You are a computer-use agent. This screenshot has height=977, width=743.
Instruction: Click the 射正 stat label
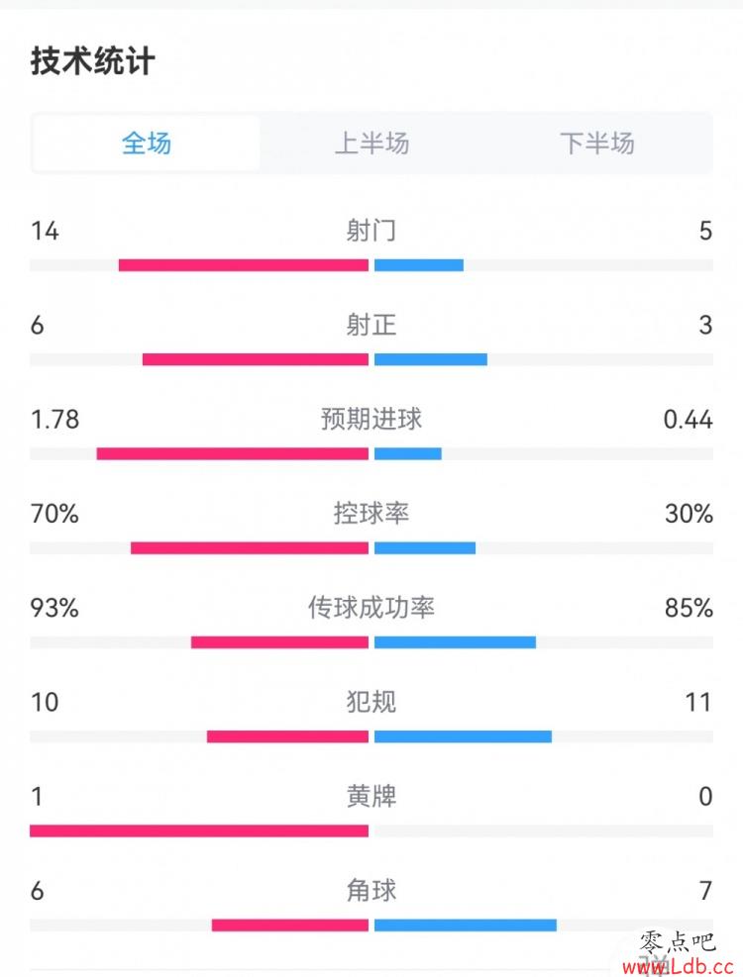tap(371, 325)
